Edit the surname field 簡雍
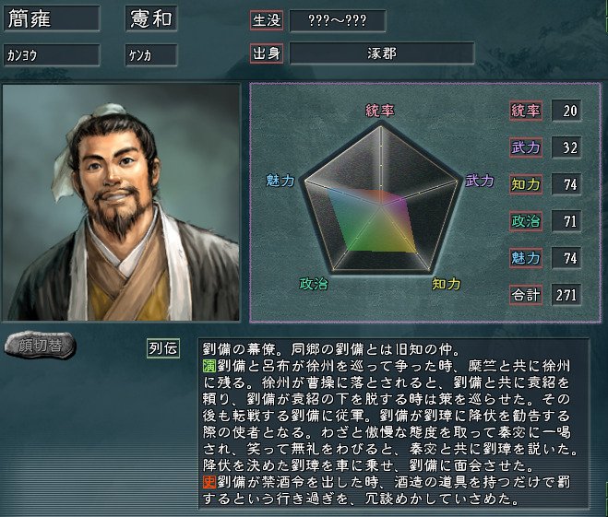 [52, 18]
